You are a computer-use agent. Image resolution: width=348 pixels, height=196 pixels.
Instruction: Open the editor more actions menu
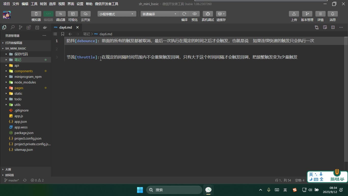[341, 27]
